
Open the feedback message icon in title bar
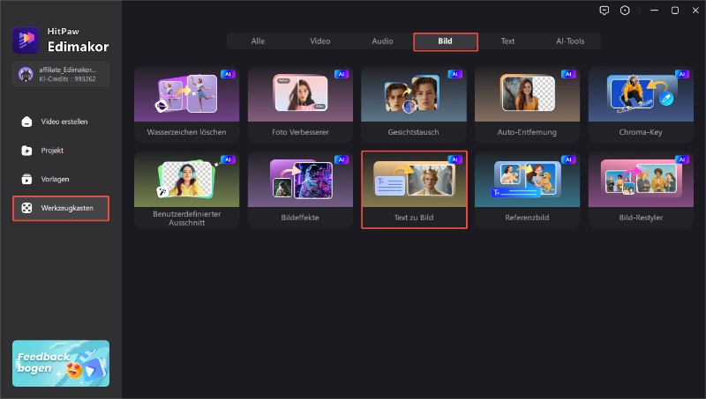[604, 11]
